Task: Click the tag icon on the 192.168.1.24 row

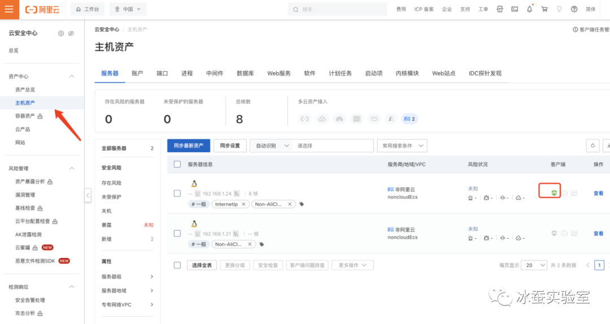Action: tap(302, 204)
